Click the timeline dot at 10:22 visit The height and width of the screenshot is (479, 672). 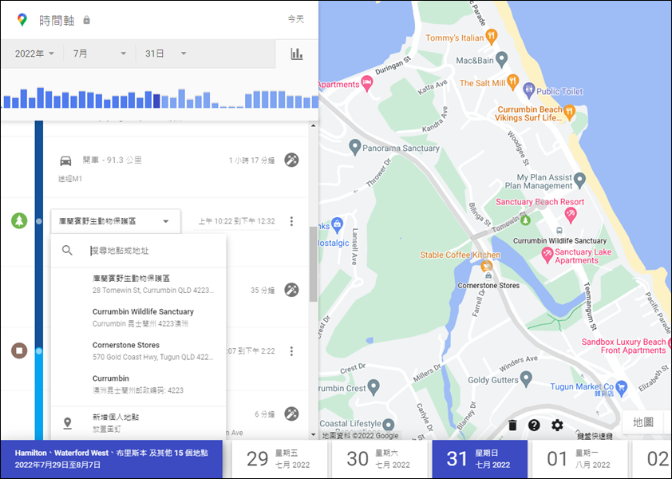coord(39,221)
